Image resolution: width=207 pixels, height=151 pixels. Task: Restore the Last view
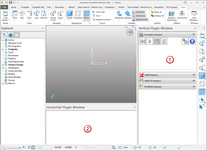36,15
